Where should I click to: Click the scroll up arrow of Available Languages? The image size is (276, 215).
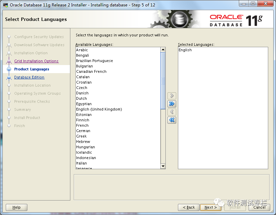point(163,50)
